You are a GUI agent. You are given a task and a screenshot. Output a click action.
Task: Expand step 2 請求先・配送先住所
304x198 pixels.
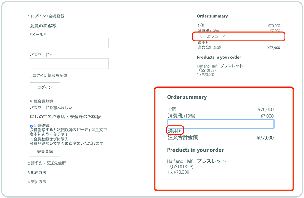point(47,163)
